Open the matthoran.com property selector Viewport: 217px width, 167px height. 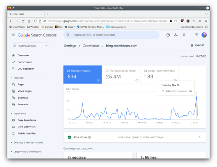pos(30,46)
